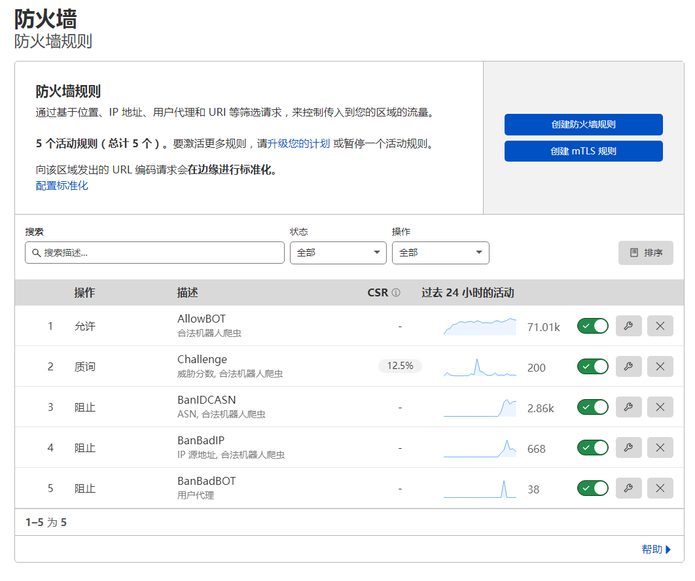This screenshot has height=581, width=695.
Task: Delete the AllowBOT rule with X icon
Action: pyautogui.click(x=660, y=326)
